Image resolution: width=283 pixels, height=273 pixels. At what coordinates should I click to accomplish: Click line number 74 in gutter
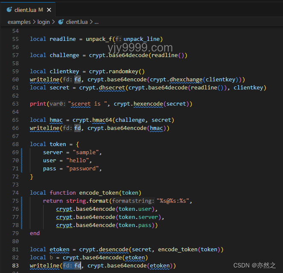pos(15,193)
